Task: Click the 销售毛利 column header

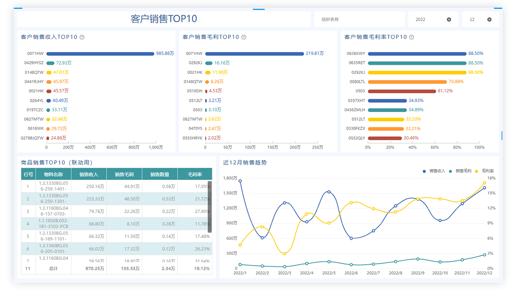Action: [124, 174]
